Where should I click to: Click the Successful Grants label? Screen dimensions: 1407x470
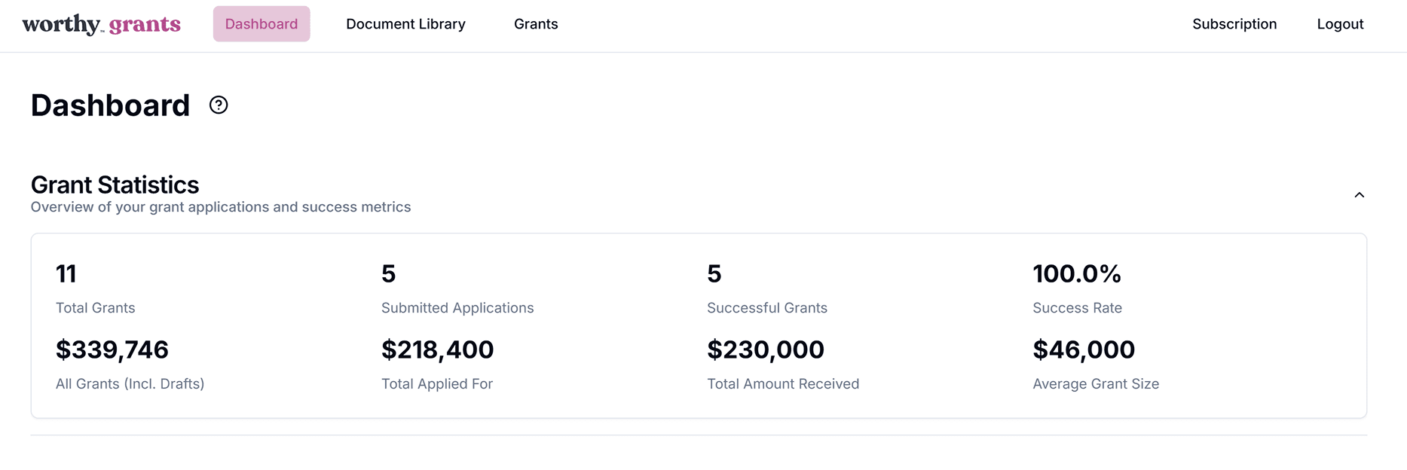pos(767,308)
